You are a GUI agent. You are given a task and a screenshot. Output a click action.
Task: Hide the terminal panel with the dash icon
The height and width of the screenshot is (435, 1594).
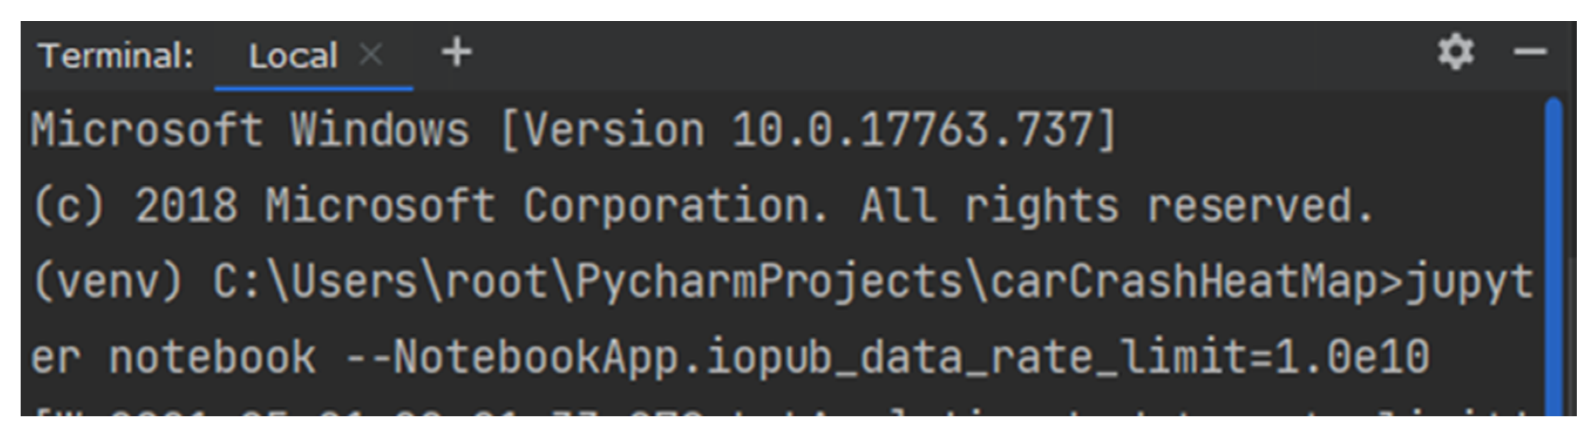pos(1530,52)
